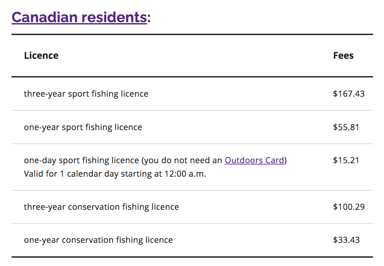The height and width of the screenshot is (266, 384).
Task: Click Valid for 1 calendar day note
Action: tap(115, 174)
